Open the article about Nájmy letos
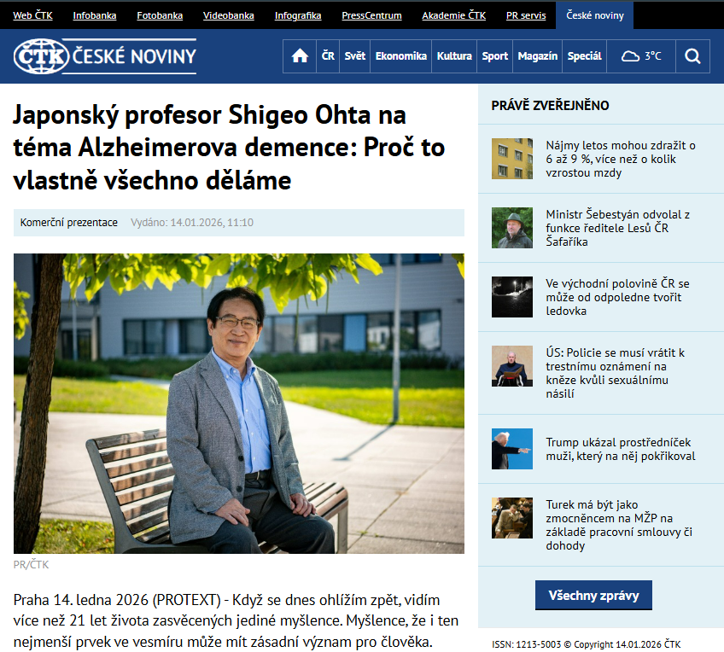The height and width of the screenshot is (652, 724). point(621,159)
